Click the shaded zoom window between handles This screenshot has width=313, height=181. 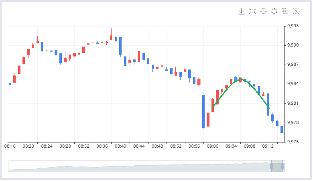(x=277, y=166)
